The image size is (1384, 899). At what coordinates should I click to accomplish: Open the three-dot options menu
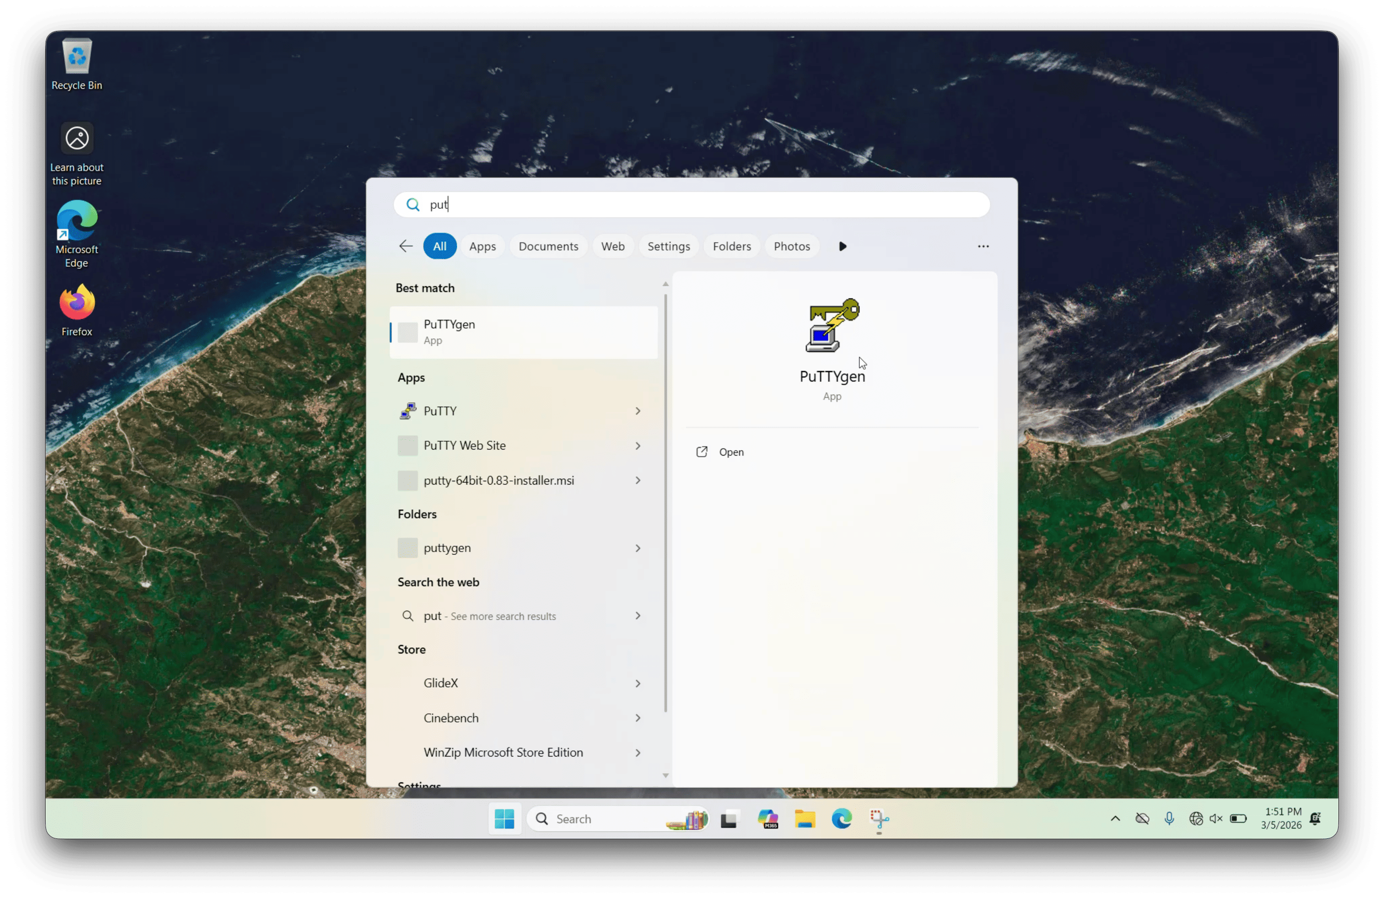coord(983,247)
